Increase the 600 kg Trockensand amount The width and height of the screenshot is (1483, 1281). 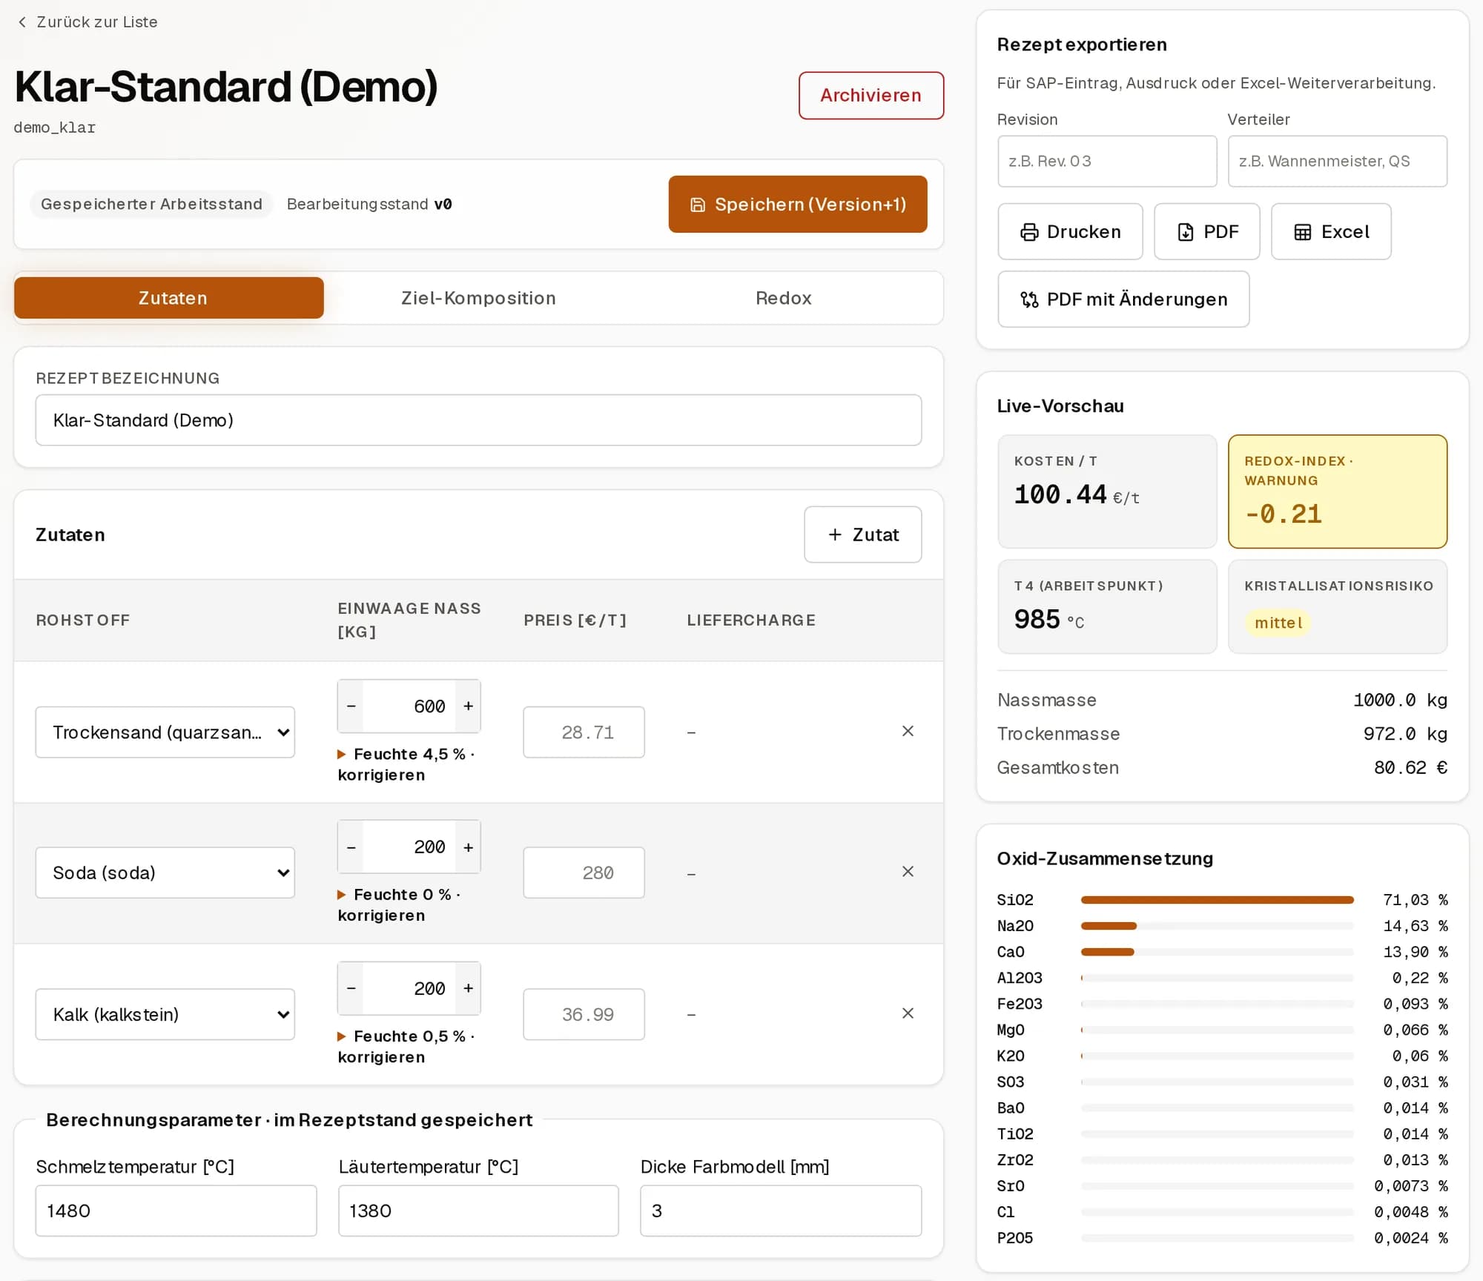pyautogui.click(x=468, y=706)
